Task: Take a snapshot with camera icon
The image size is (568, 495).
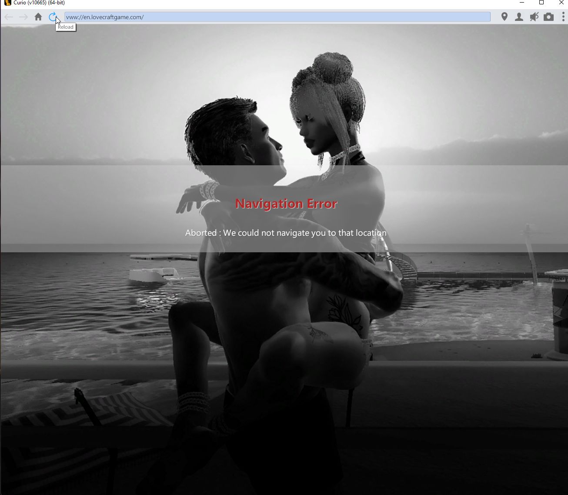Action: tap(549, 17)
